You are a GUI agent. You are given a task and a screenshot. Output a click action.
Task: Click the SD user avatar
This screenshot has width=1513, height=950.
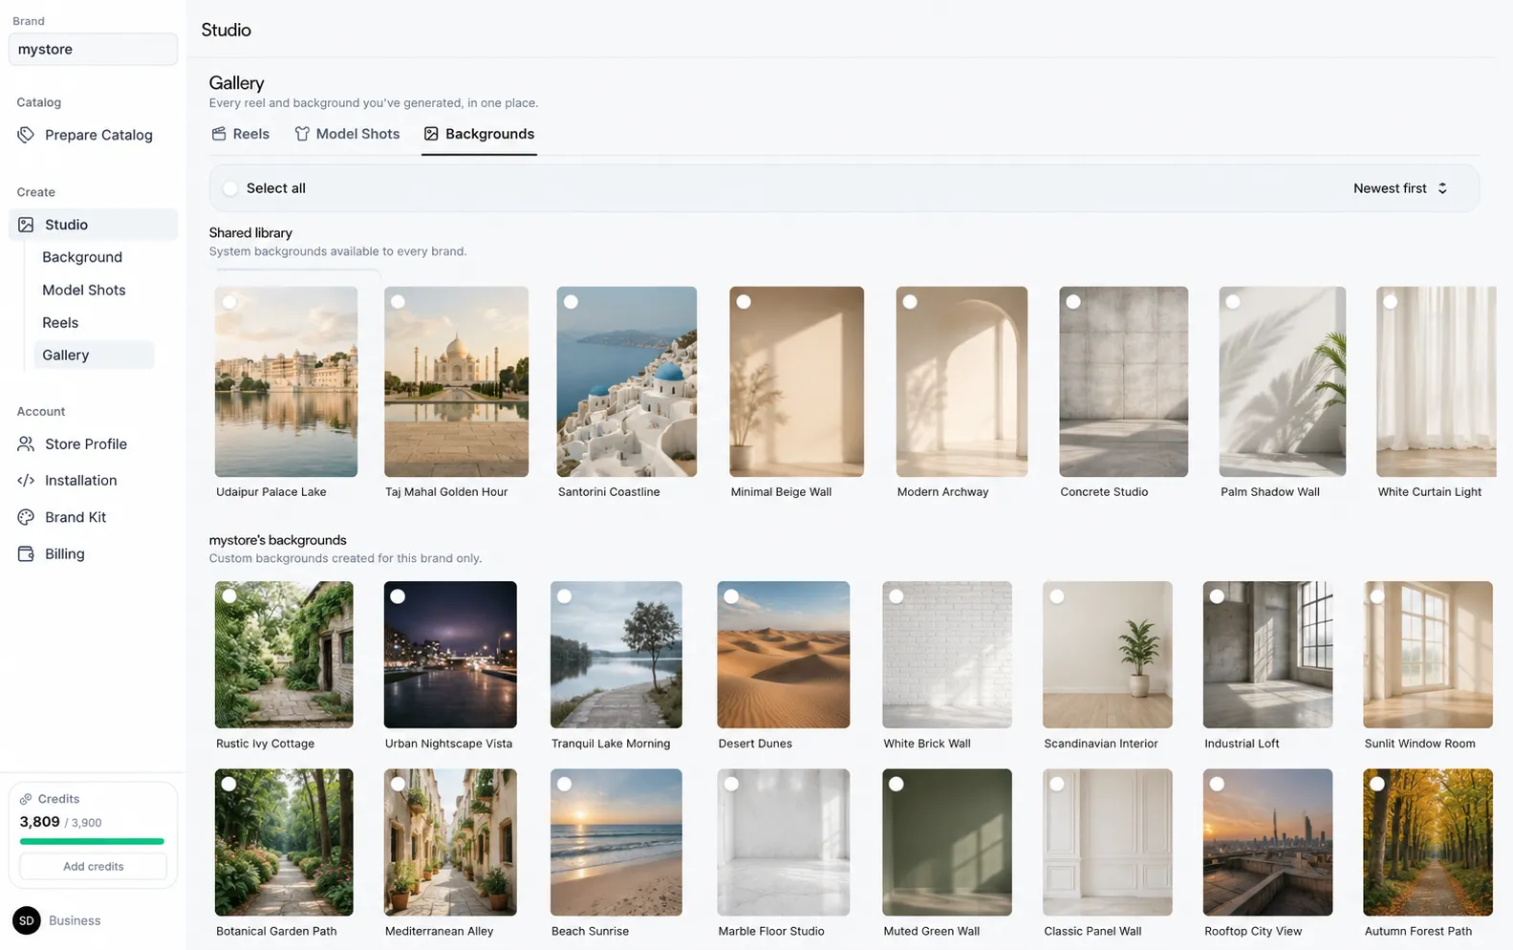(x=27, y=920)
